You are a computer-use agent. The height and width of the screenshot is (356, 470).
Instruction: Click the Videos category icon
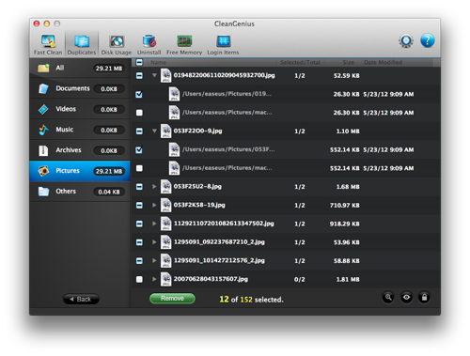pyautogui.click(x=43, y=109)
